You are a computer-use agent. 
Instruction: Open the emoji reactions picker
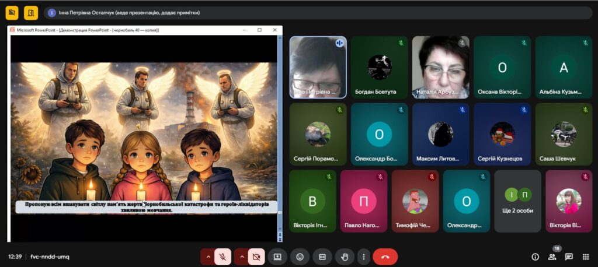point(300,257)
